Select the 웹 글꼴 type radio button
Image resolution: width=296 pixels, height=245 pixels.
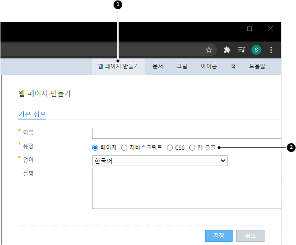tap(192, 147)
